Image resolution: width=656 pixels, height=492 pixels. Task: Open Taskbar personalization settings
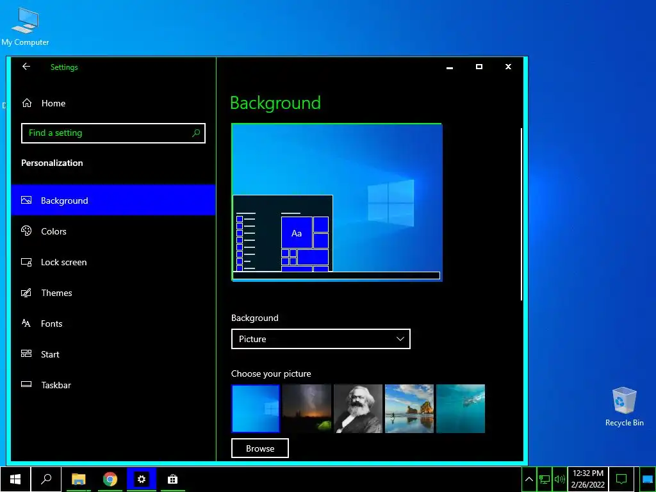(x=113, y=385)
